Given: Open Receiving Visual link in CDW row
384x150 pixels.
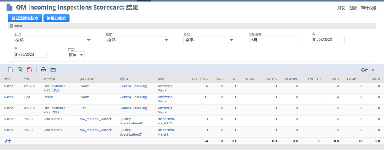Looking at the screenshot, I should (x=165, y=110).
